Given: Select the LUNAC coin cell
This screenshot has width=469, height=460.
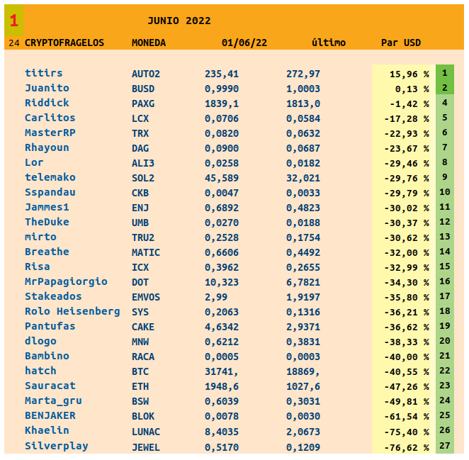Looking at the screenshot, I should (x=146, y=431).
